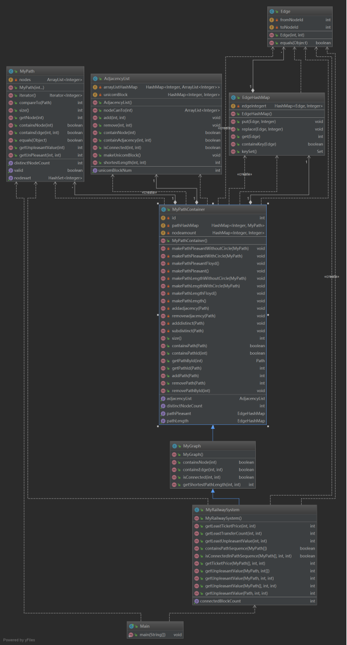Select makePathPleasantFloyd() method row
The width and height of the screenshot is (347, 645).
[213, 263]
